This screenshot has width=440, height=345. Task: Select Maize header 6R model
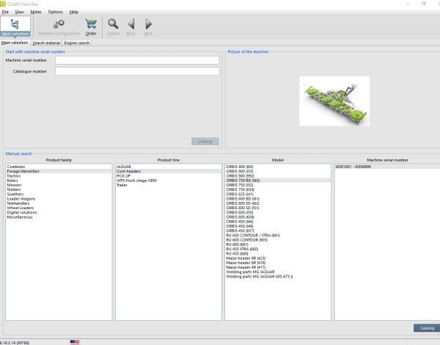click(278, 263)
